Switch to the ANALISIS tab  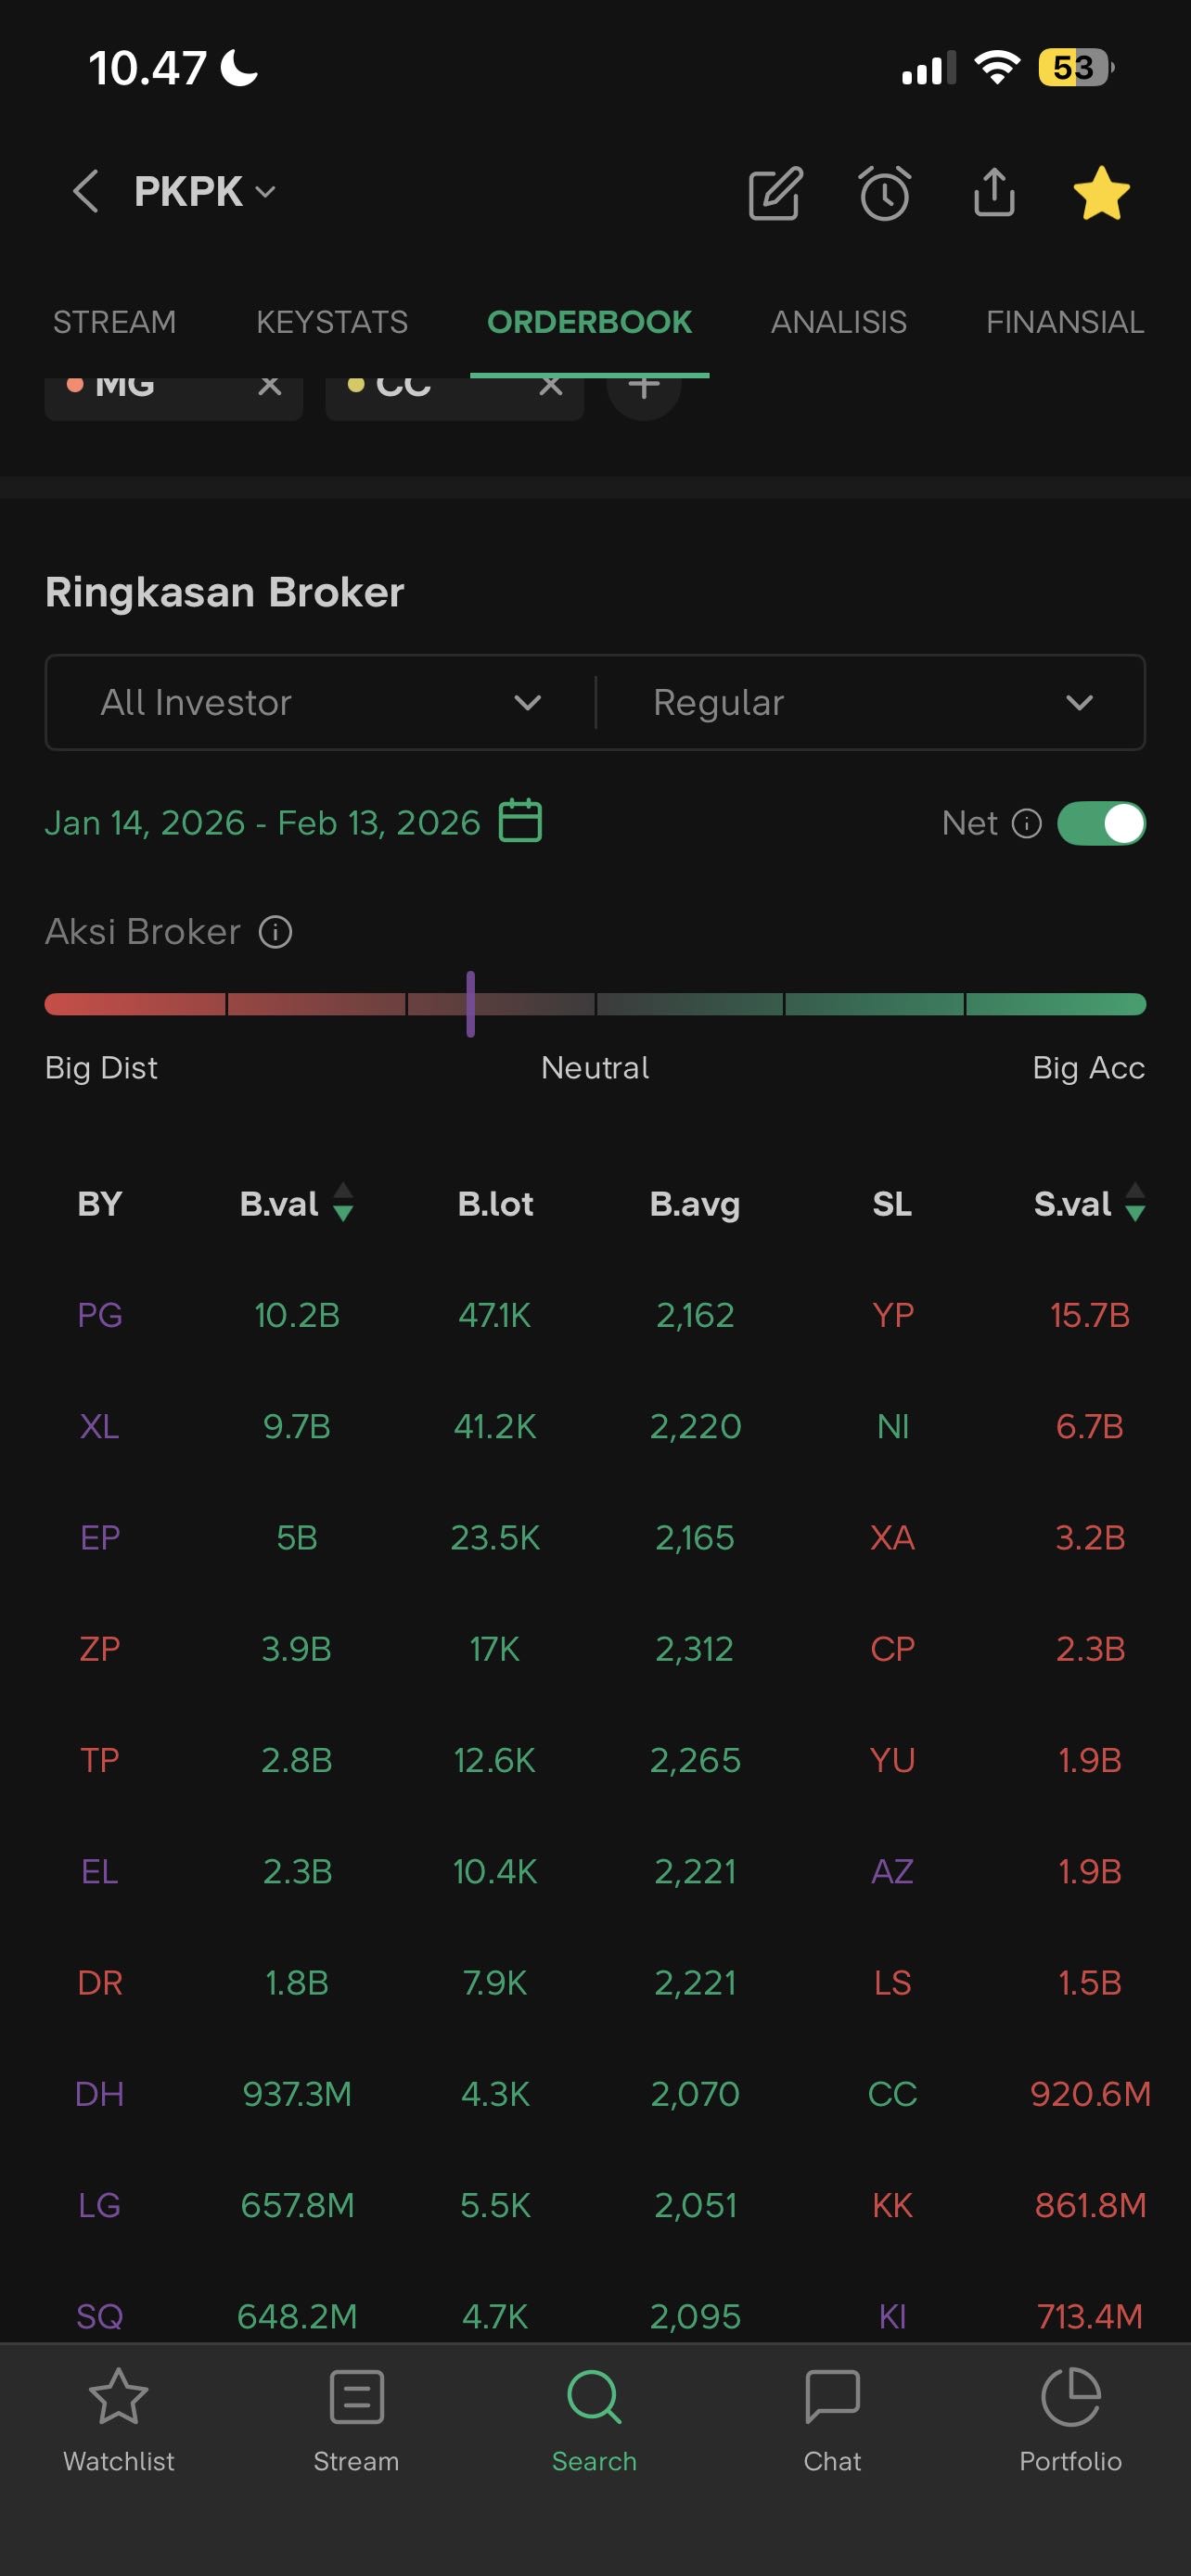coord(838,322)
